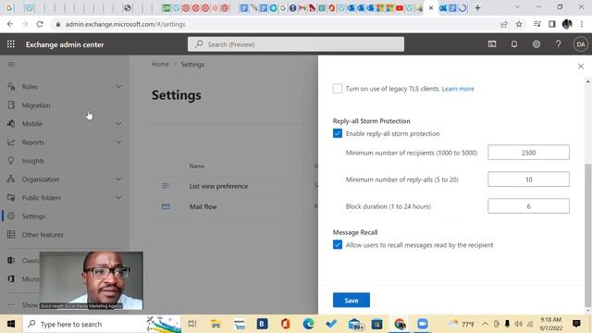Expand the Reports menu chevron
Image resolution: width=592 pixels, height=333 pixels.
coord(118,142)
